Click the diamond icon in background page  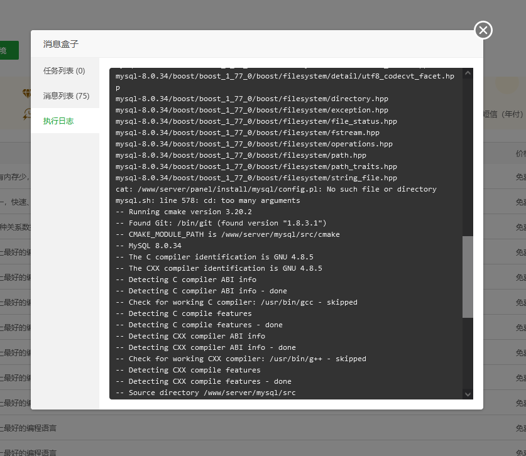tap(27, 93)
